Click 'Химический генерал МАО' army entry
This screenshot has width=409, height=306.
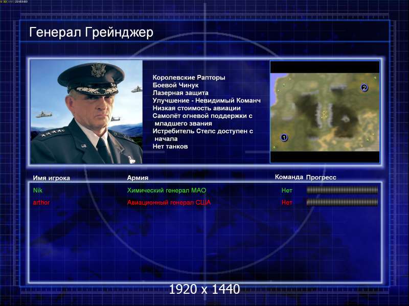point(167,190)
